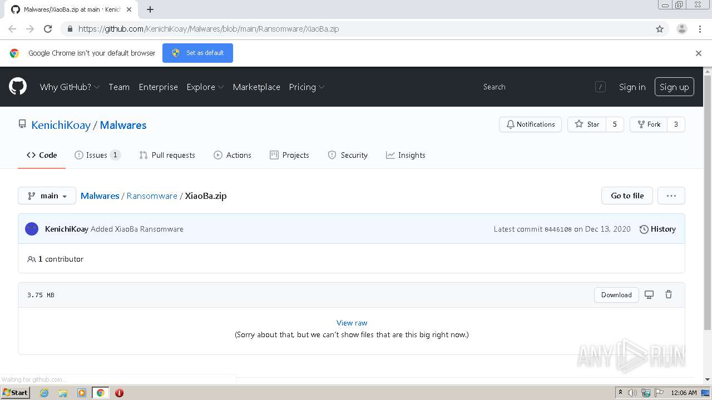Click the red Opera icon in taskbar
Viewport: 712px width, 400px height.
point(119,393)
